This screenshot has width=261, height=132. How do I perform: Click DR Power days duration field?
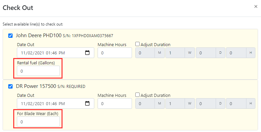coord(206,103)
